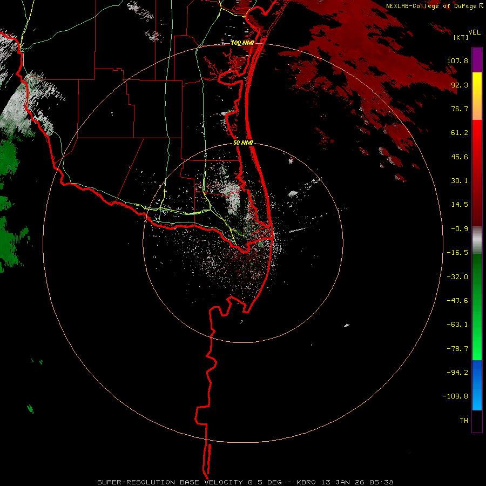Click the VEL legend title
This screenshot has width=486, height=486.
(x=474, y=32)
